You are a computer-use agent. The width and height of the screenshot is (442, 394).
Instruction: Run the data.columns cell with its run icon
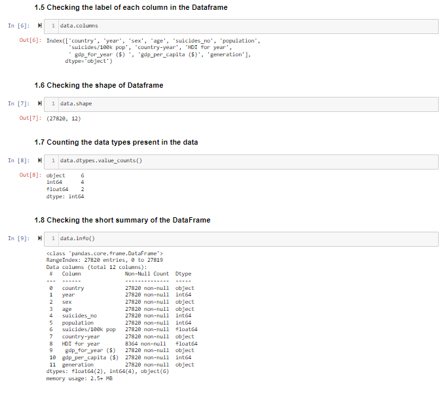tap(41, 26)
